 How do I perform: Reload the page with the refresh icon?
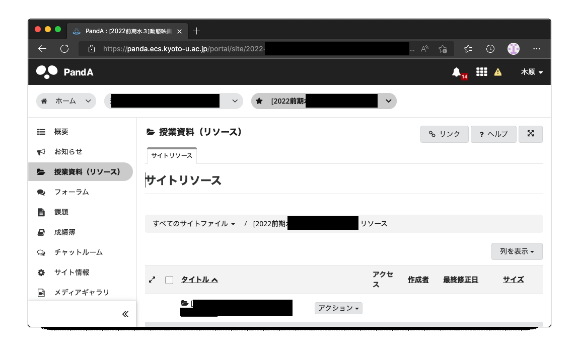point(64,49)
